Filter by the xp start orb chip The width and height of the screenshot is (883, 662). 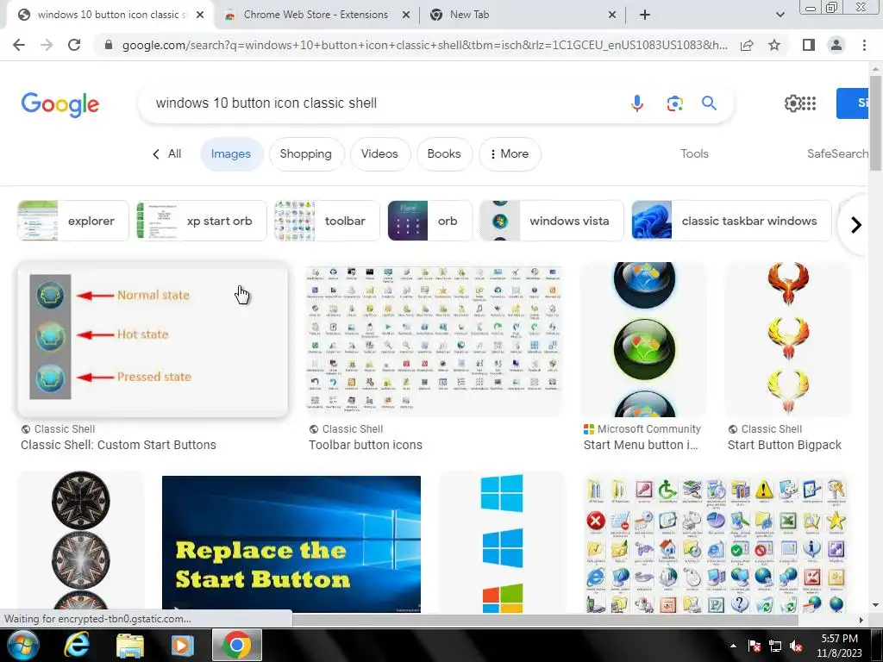(x=201, y=221)
